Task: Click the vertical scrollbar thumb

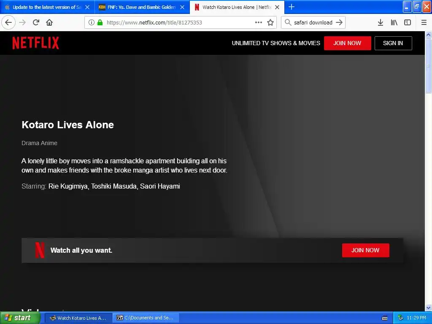Action: coord(429,66)
